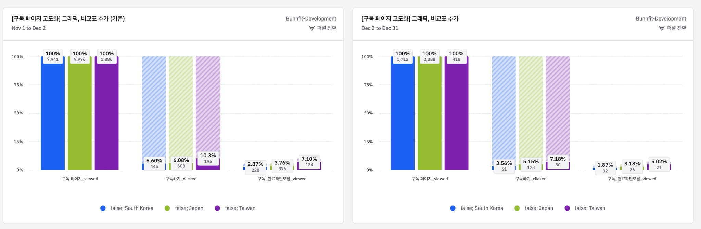The height and width of the screenshot is (229, 701).
Task: Click the 5.02% label in right chart
Action: point(659,162)
